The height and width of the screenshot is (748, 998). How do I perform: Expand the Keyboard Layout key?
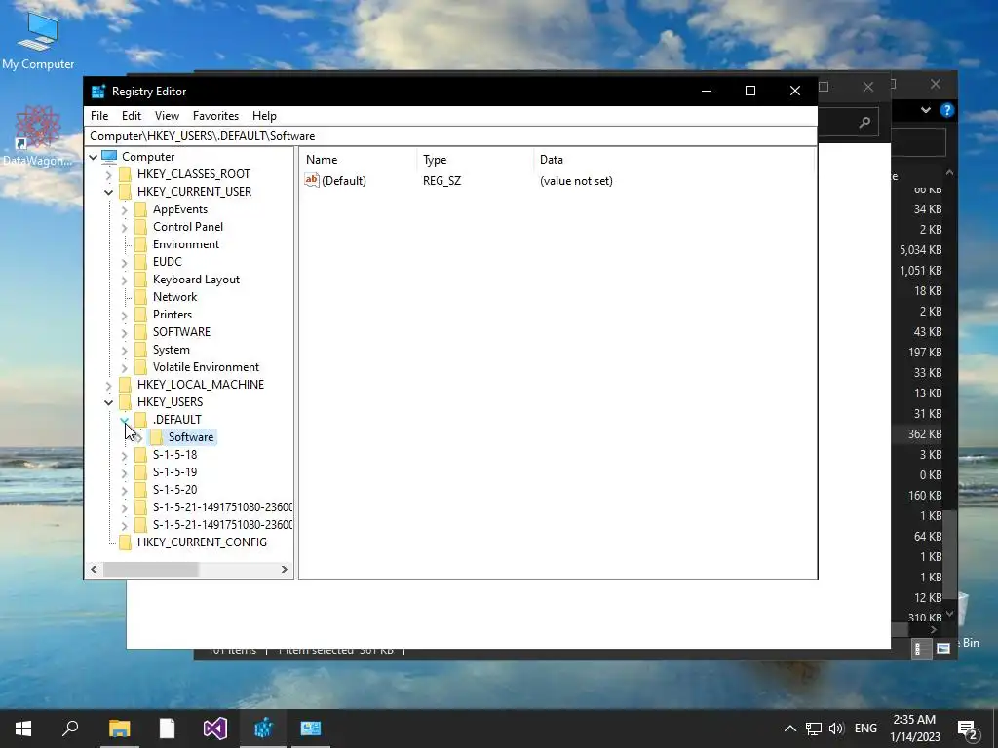click(x=124, y=280)
